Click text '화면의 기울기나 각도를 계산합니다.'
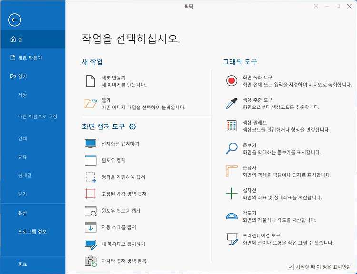 pos(279,220)
